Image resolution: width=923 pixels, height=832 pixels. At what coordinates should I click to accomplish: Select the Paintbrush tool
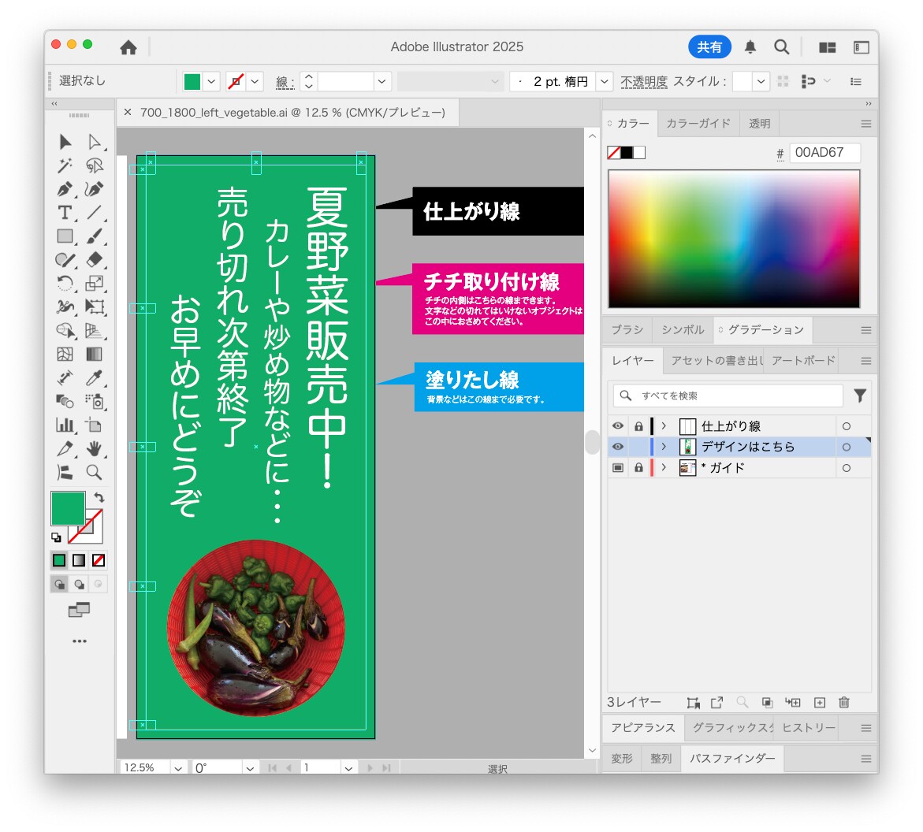pyautogui.click(x=94, y=236)
